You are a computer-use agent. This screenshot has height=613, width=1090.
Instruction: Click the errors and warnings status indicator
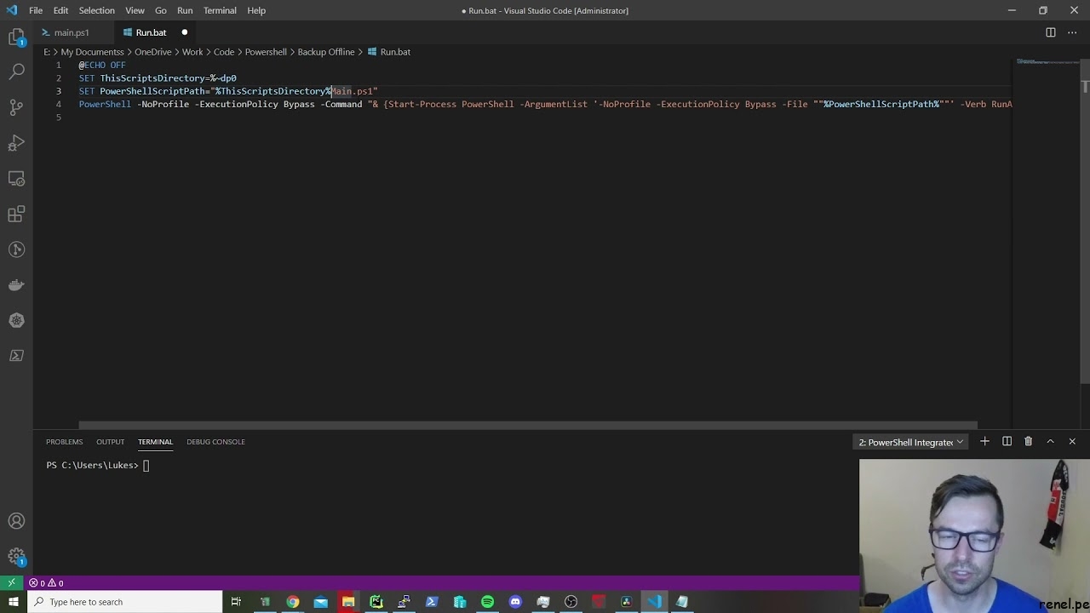click(46, 583)
